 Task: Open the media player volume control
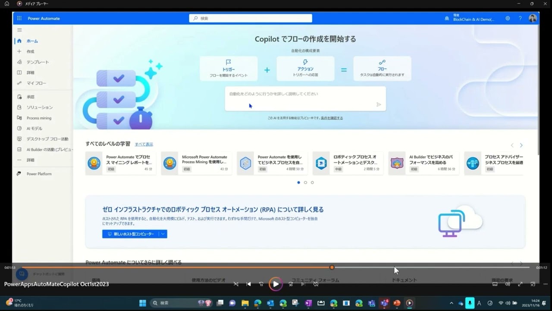tap(508, 284)
